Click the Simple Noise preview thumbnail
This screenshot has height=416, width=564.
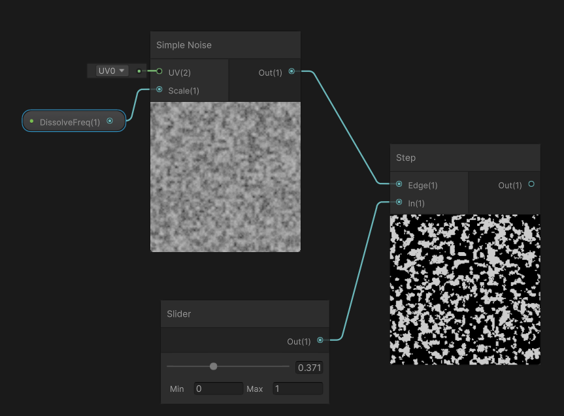click(225, 177)
